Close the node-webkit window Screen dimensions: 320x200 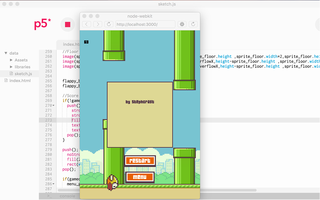point(84,16)
